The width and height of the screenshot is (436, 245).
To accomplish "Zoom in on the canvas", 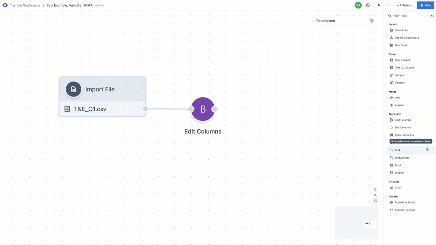I will pyautogui.click(x=375, y=190).
